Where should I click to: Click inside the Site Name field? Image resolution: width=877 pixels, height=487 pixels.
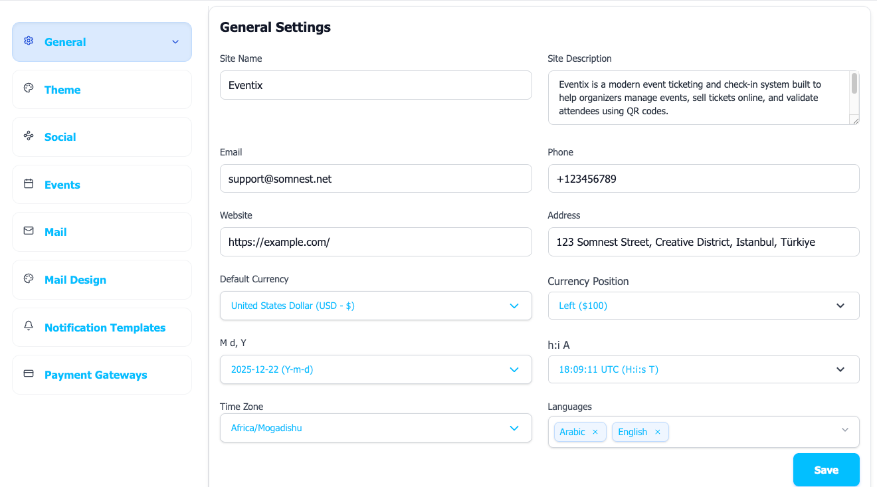(375, 85)
